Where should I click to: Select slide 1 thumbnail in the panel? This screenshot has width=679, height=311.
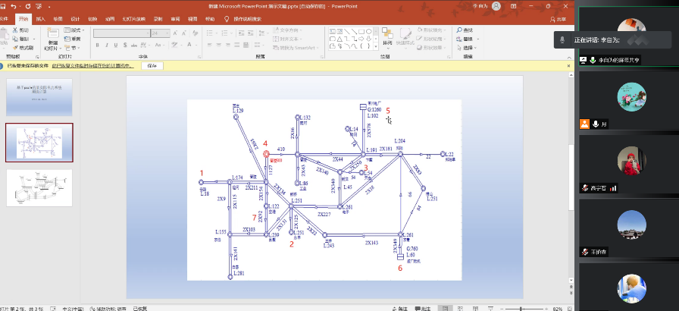click(x=39, y=97)
